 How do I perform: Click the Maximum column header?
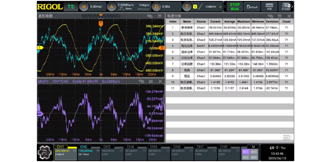click(244, 21)
